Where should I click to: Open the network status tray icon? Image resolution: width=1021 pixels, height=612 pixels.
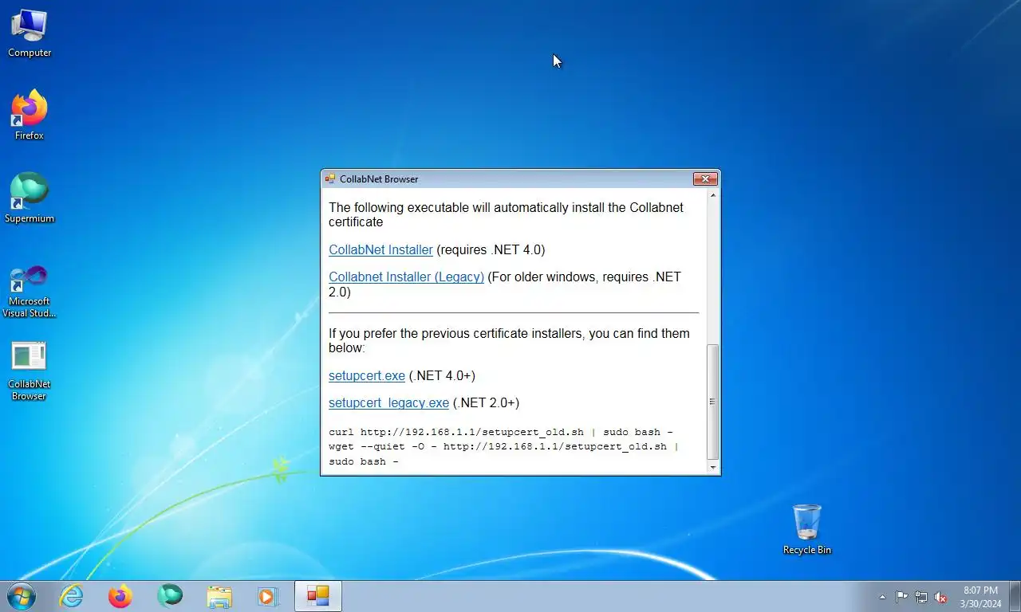(x=921, y=597)
